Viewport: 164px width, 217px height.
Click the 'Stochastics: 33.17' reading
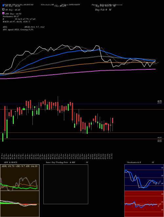click(x=11, y=16)
